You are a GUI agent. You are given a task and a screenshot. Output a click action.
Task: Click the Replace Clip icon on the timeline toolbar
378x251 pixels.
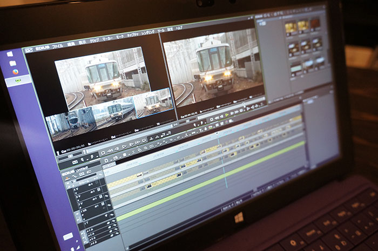152,146
